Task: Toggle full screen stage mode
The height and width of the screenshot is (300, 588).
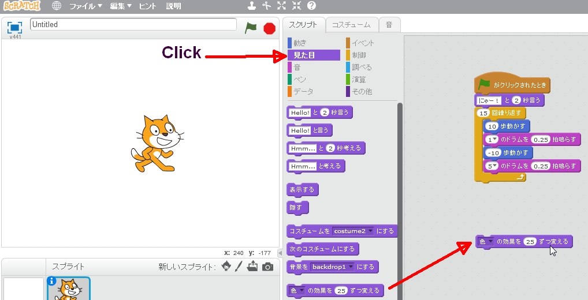Action: coord(14,27)
